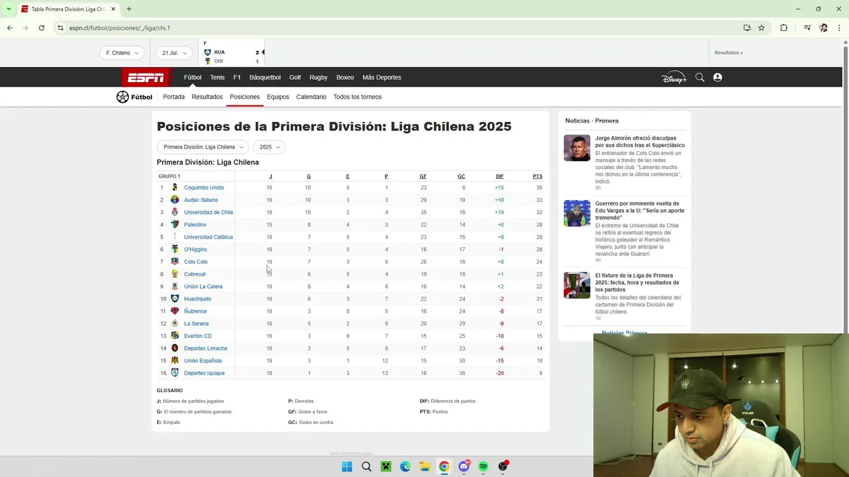849x477 pixels.
Task: Open Todos los torneos tab
Action: pyautogui.click(x=358, y=97)
